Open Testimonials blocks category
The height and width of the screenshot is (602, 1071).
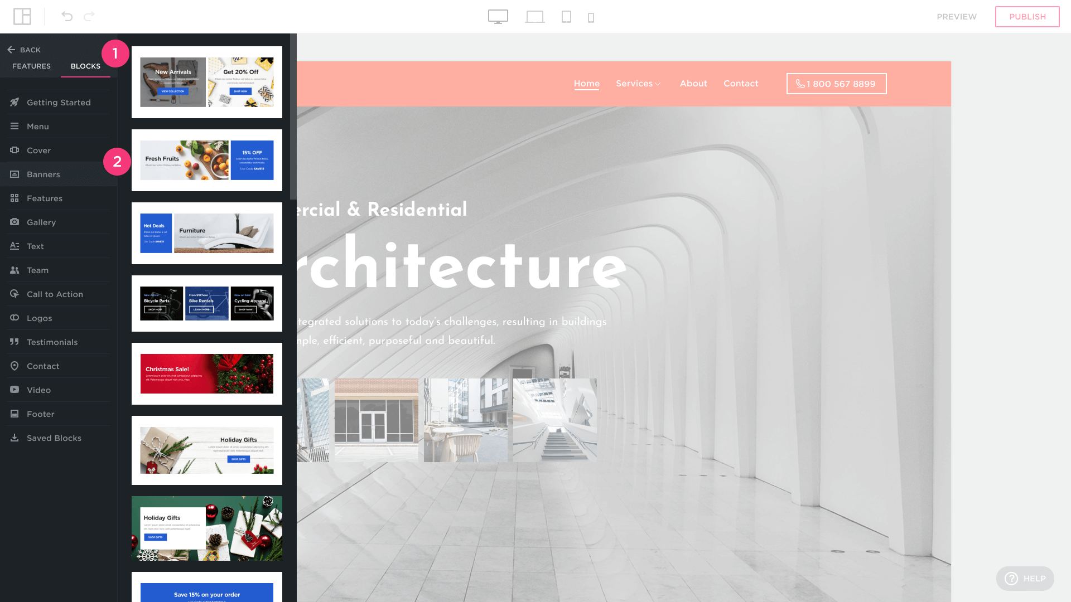(52, 342)
